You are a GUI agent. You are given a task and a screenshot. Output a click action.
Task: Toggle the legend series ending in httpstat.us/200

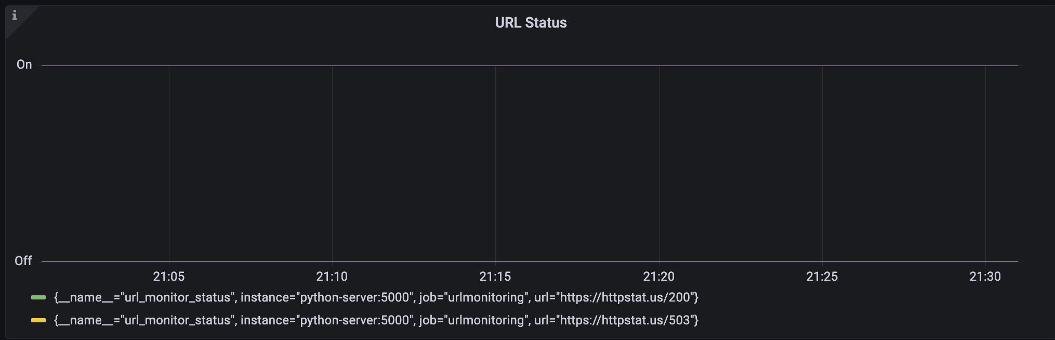tap(376, 297)
